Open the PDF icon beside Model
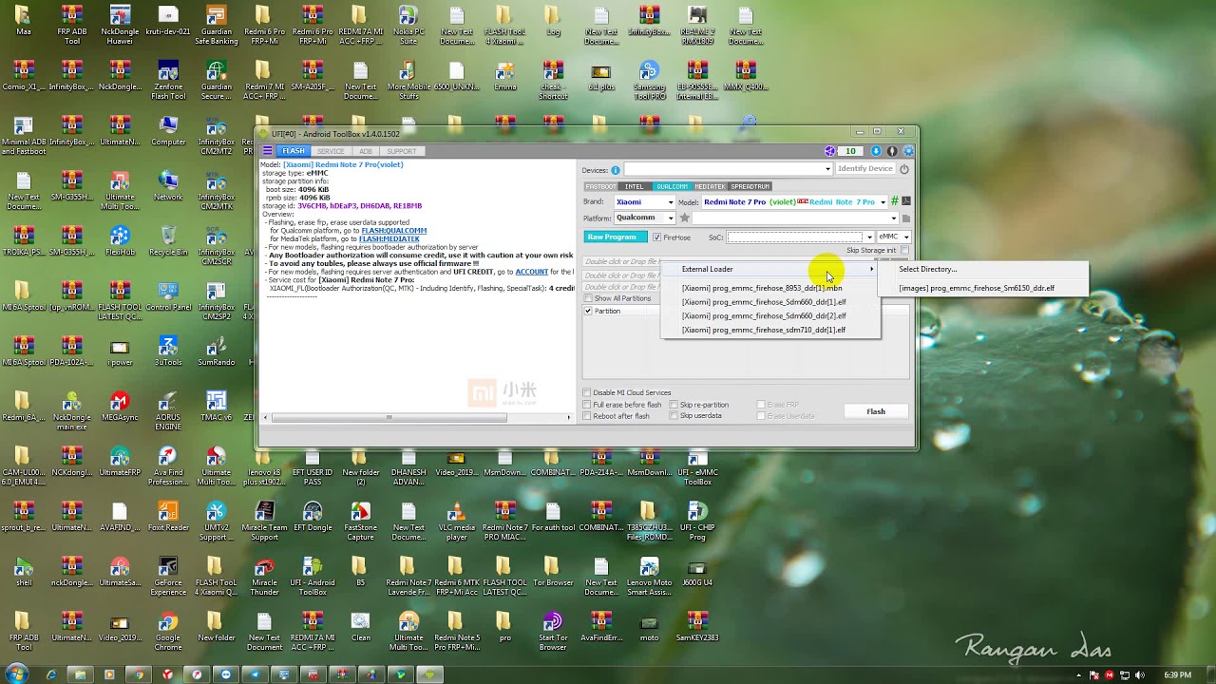The height and width of the screenshot is (684, 1216). (x=905, y=201)
